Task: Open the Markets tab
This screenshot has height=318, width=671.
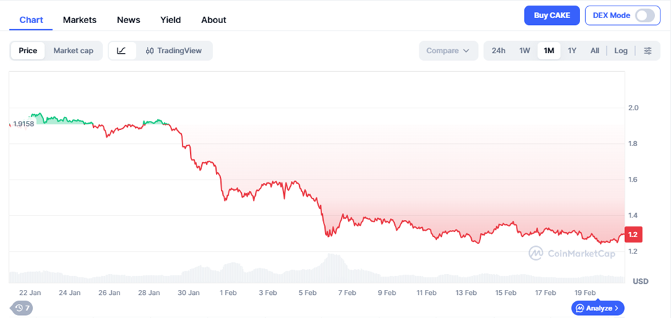Action: tap(80, 20)
